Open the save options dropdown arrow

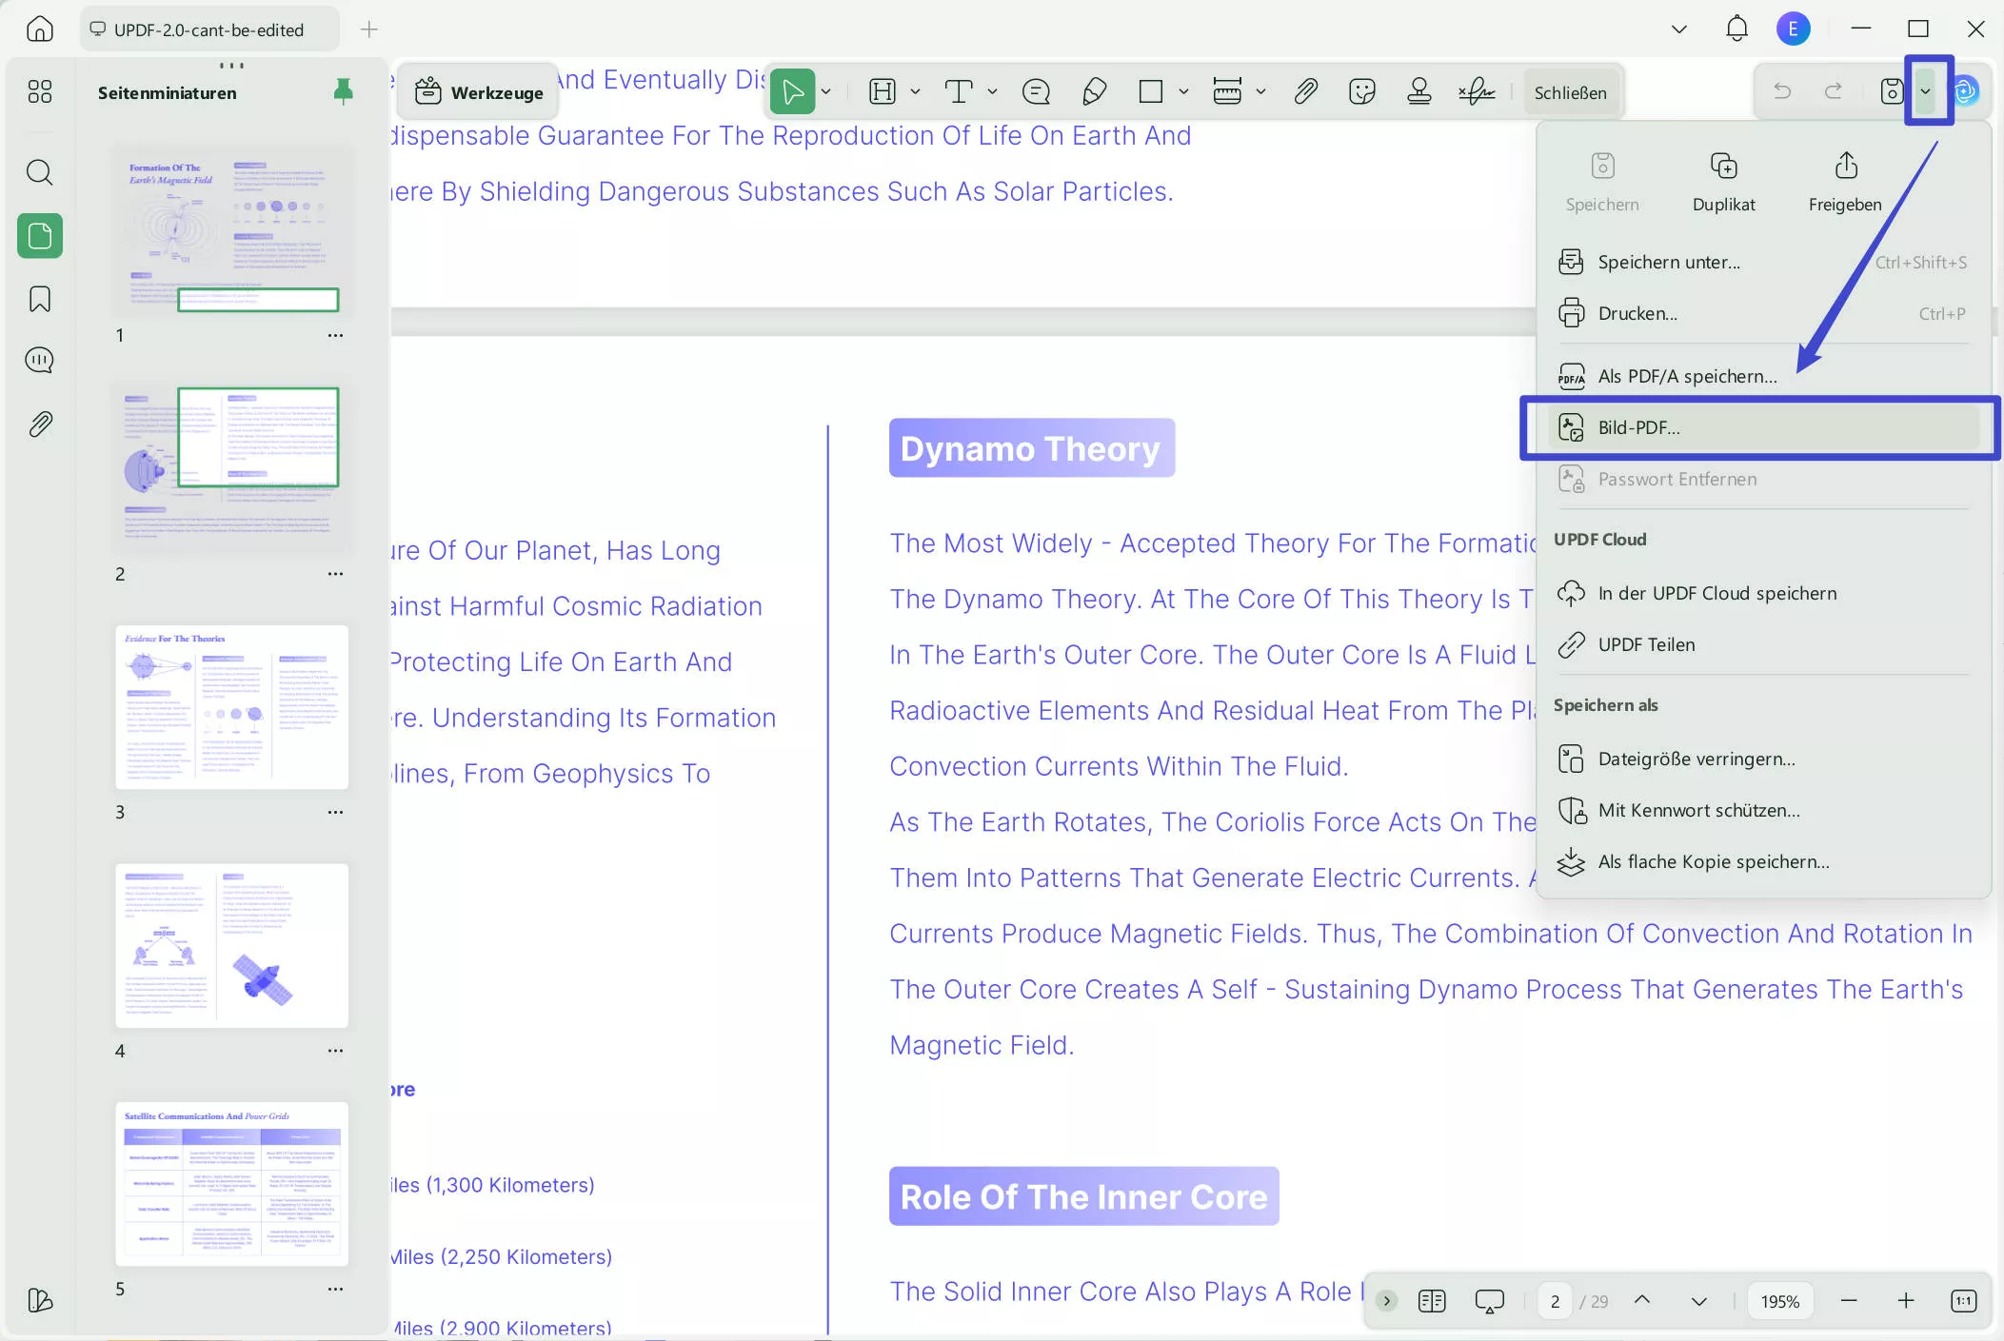pos(1925,91)
